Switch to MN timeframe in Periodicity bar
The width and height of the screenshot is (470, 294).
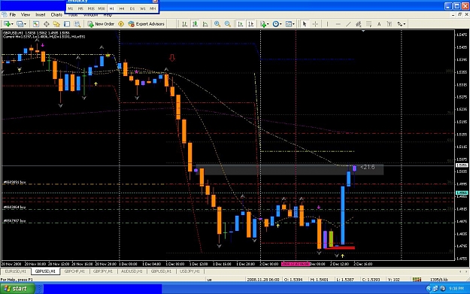click(153, 9)
